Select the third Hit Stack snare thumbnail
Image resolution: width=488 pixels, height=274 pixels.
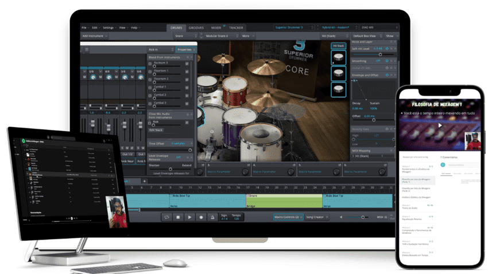[338, 89]
